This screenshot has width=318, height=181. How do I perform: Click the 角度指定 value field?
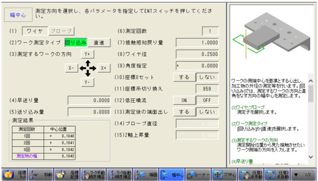[x=197, y=66]
